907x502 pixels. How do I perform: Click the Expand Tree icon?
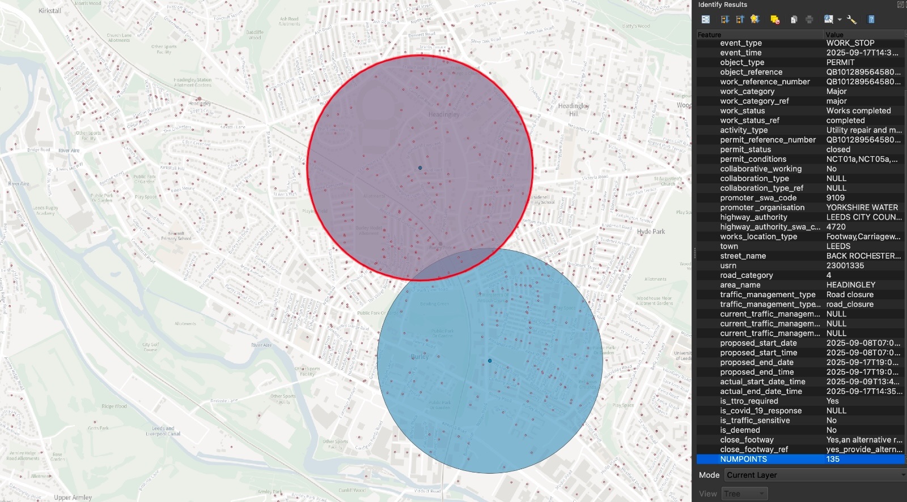coord(725,19)
